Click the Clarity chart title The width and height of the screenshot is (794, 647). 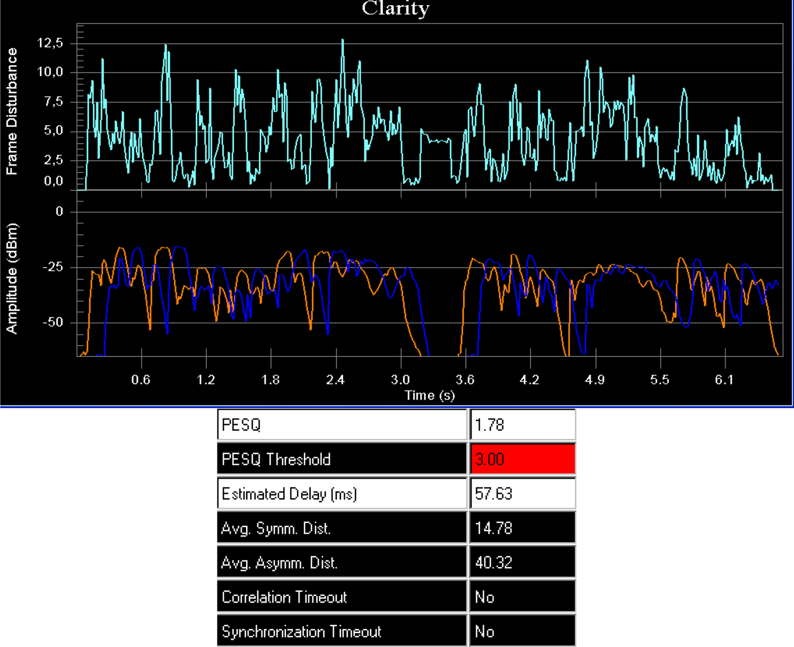[395, 8]
